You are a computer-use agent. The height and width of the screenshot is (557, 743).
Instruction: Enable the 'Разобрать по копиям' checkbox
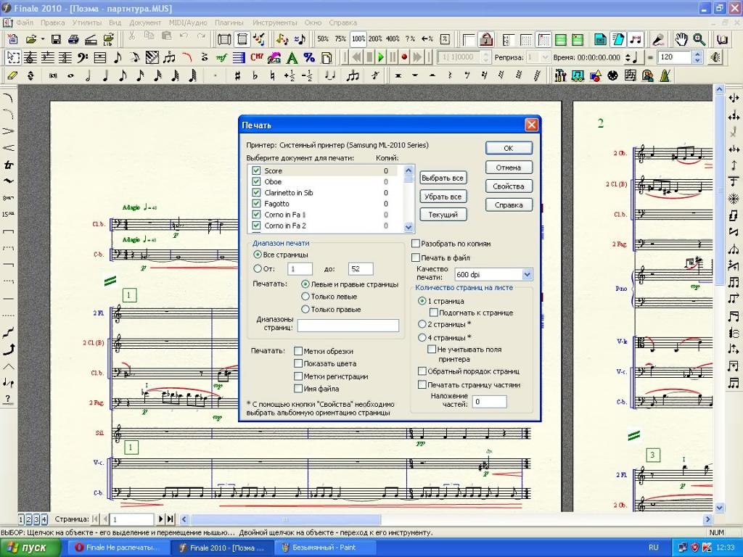(x=416, y=244)
